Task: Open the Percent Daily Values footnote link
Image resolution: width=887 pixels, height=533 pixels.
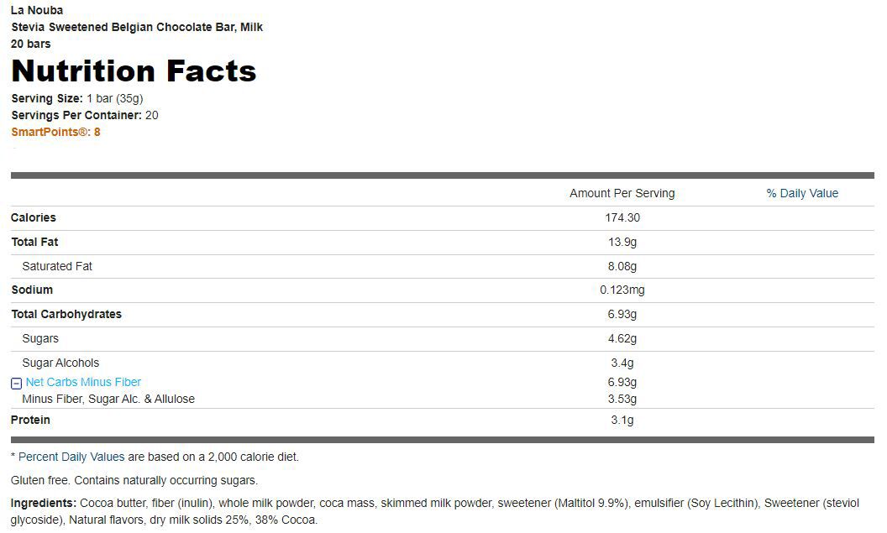Action: [71, 457]
